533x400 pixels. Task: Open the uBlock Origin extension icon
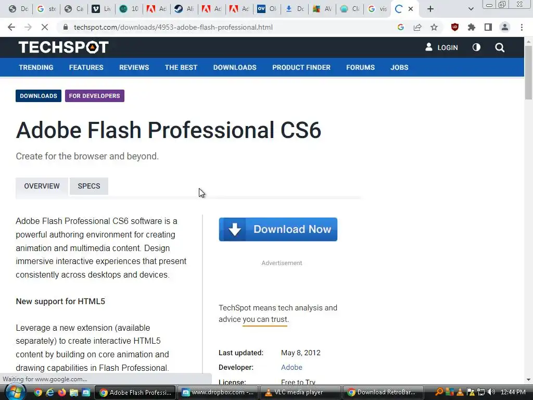[x=455, y=27]
